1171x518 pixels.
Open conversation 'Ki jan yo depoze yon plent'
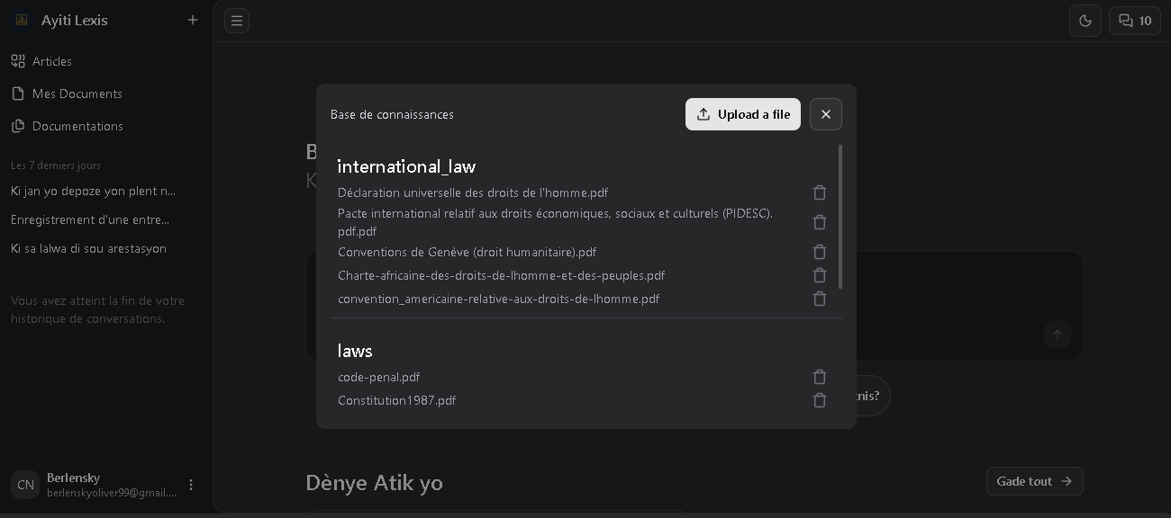(94, 191)
